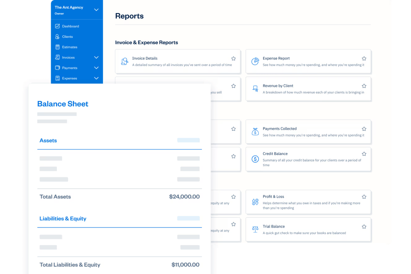Click the Revenue by Client hat icon
The image size is (411, 274).
click(255, 89)
